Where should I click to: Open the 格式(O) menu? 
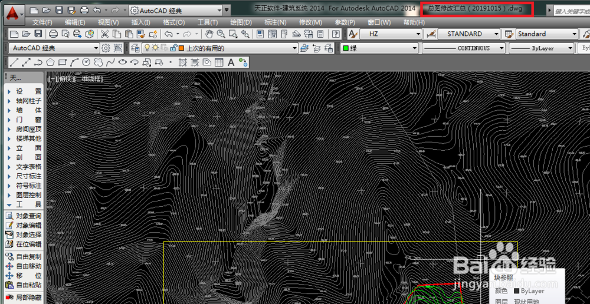click(173, 22)
